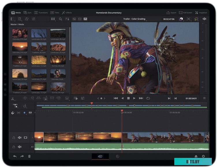Viewport: 217px width, 168px height.
Task: Open the timeline options hamburger menu
Action: click(x=204, y=98)
